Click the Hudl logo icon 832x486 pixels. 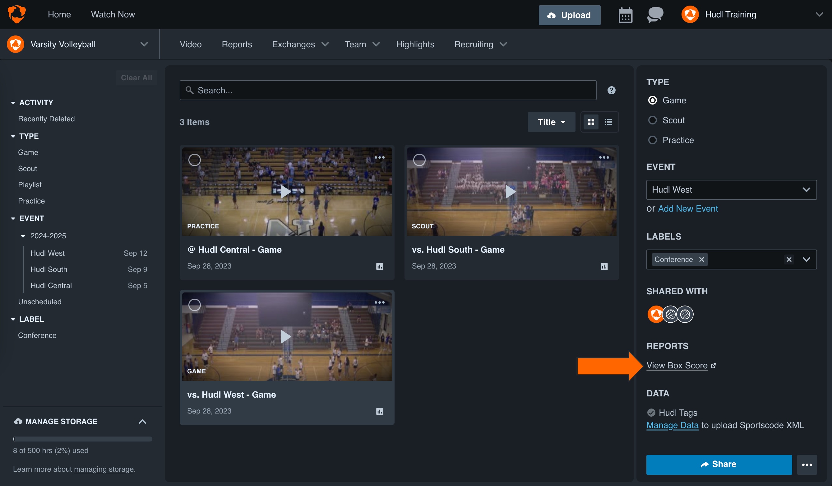click(16, 14)
